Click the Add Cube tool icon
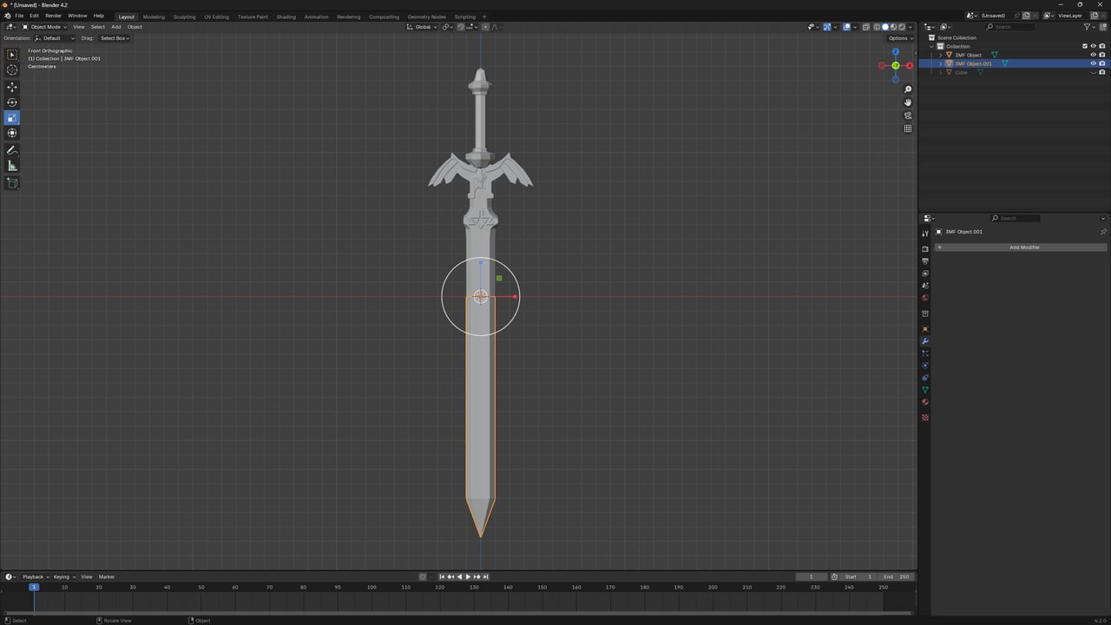This screenshot has height=625, width=1111. [12, 183]
